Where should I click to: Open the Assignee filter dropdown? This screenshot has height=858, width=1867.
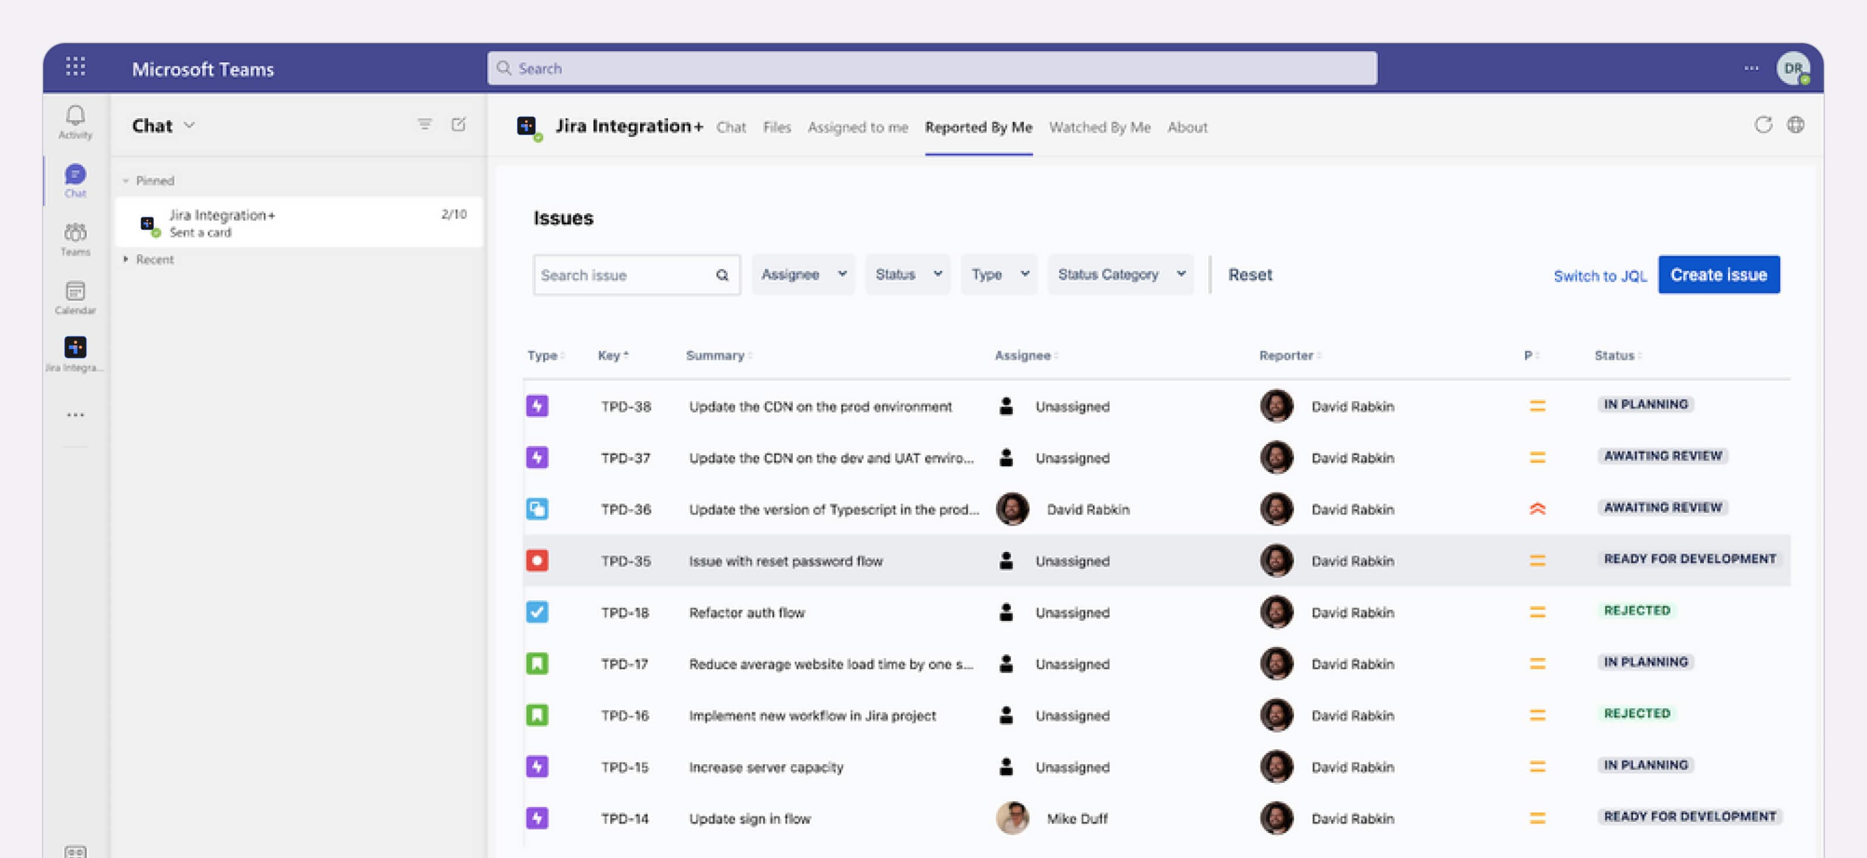[803, 275]
